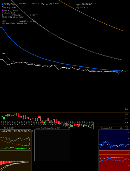This screenshot has height=171, width=130.
Task: Click the 49.6 price axis label
Action: point(126,118)
